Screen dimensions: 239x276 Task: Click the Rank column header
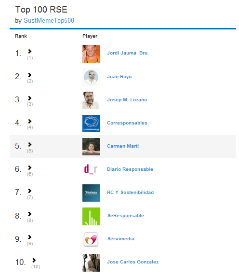pos(21,36)
